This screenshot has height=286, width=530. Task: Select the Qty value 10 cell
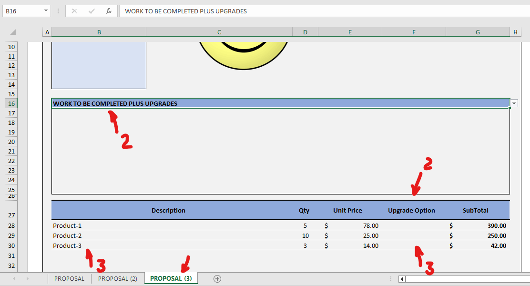point(305,235)
